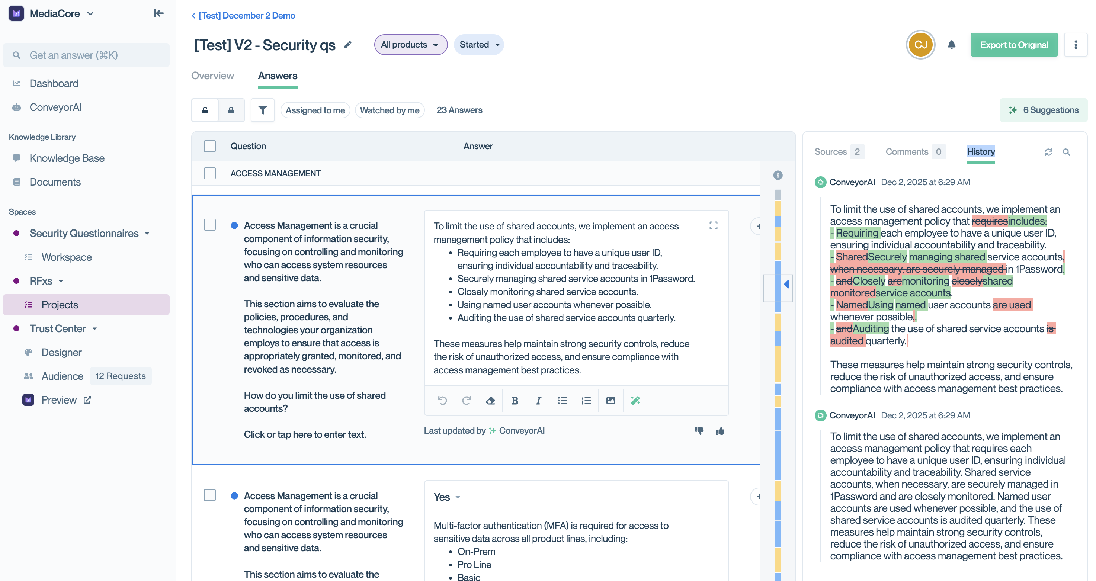Expand the answer editor to fullscreen
The height and width of the screenshot is (581, 1096).
pyautogui.click(x=714, y=225)
